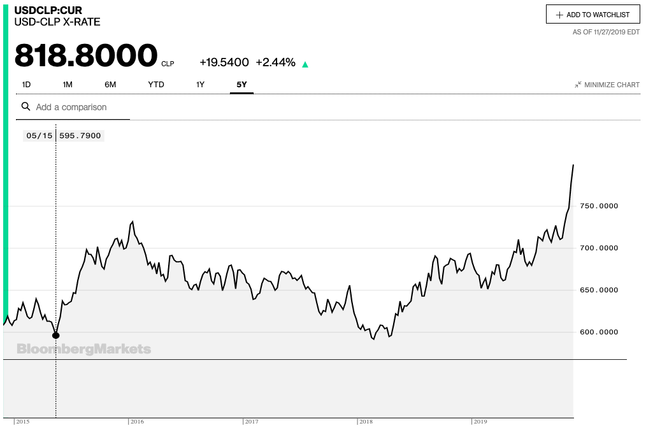Click the green up-triangle change indicator
Screen dimensions: 646x428
point(305,64)
